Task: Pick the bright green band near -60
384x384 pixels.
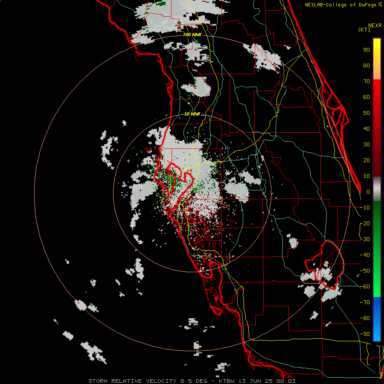Action: pyautogui.click(x=377, y=289)
